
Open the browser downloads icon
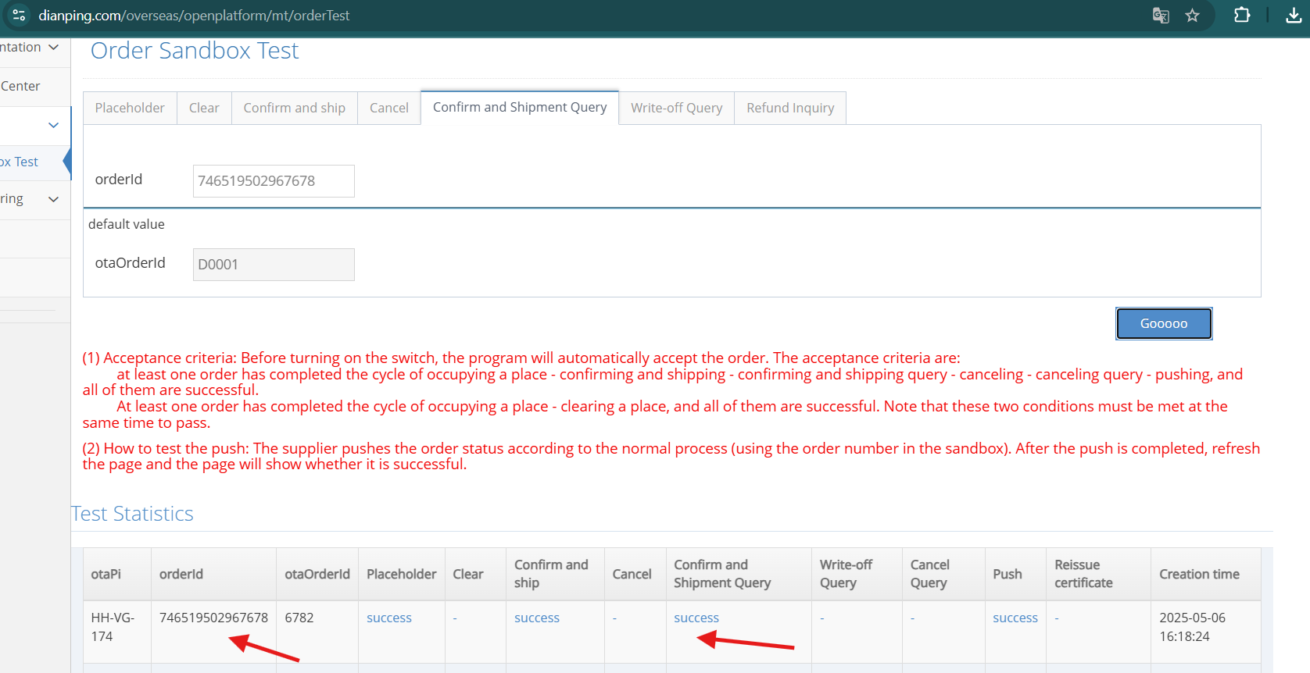(1294, 16)
